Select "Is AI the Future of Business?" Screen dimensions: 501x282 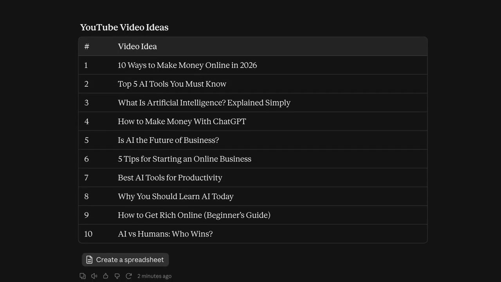[168, 140]
